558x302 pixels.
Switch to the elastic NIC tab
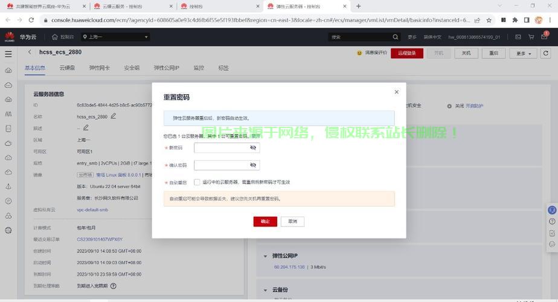tap(99, 68)
